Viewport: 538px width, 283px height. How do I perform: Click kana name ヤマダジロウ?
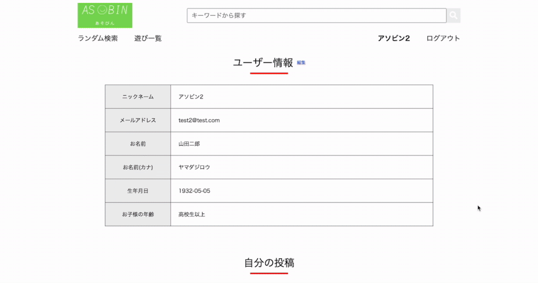[194, 167]
